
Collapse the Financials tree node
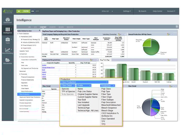pyautogui.click(x=20, y=74)
